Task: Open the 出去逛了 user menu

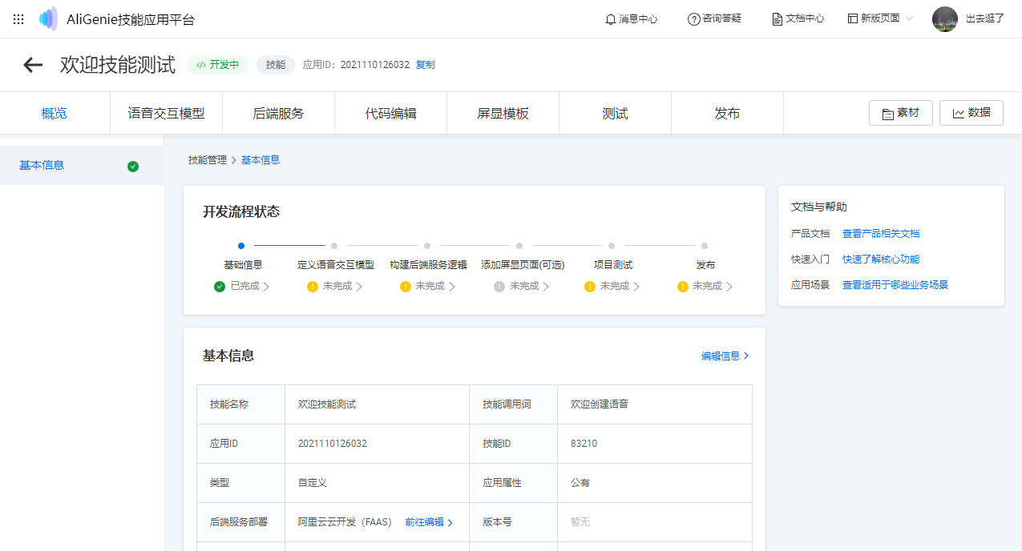Action: coord(985,18)
